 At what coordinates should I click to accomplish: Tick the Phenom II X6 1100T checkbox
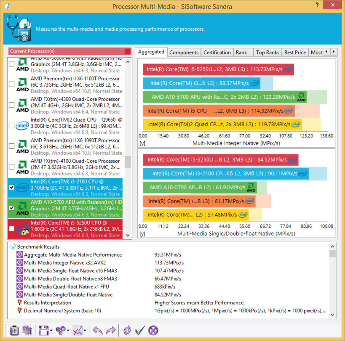[x=12, y=84]
